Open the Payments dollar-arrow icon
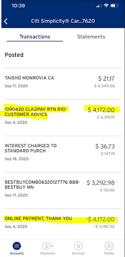 tap(47, 246)
